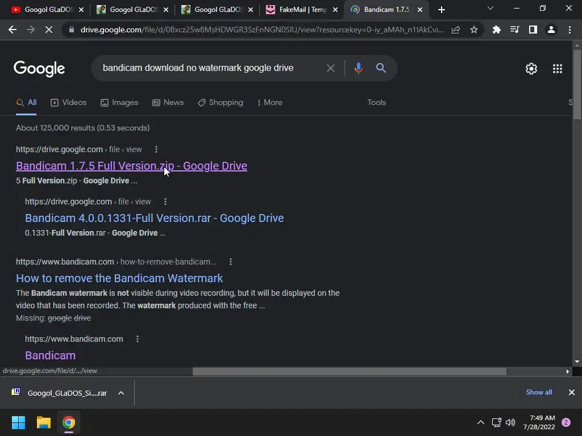582x436 pixels.
Task: Click the strikethrough google drive missing term
Action: (x=69, y=318)
